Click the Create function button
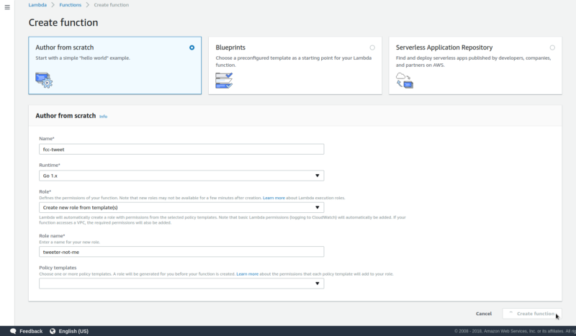 [531, 314]
